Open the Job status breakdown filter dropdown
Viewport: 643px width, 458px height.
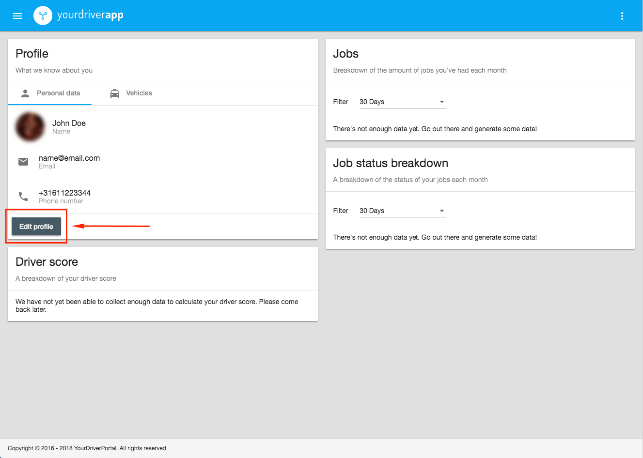pyautogui.click(x=402, y=211)
